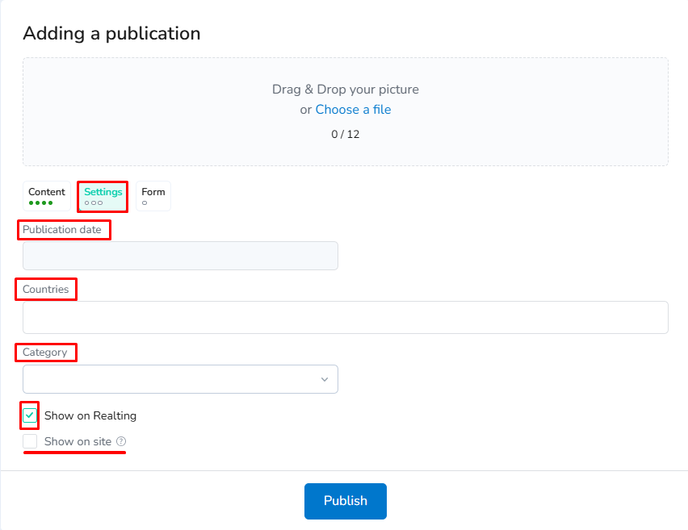
Task: Open the Publication date picker field
Action: (x=180, y=256)
